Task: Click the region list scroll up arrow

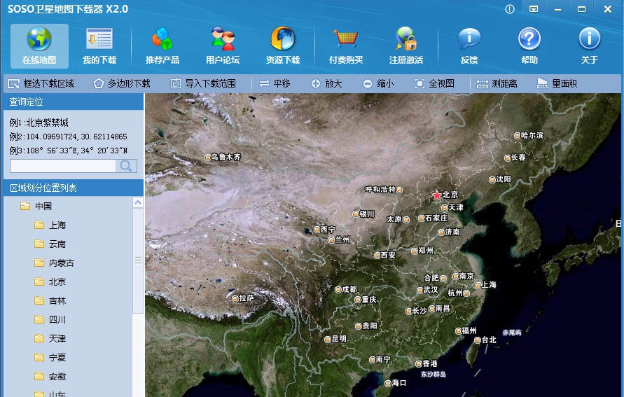Action: pos(138,203)
